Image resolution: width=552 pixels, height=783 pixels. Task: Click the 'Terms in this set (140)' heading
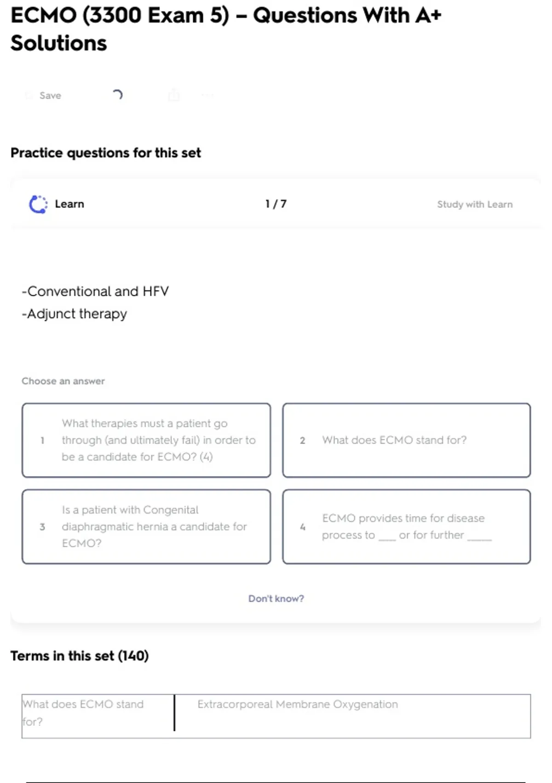point(80,655)
